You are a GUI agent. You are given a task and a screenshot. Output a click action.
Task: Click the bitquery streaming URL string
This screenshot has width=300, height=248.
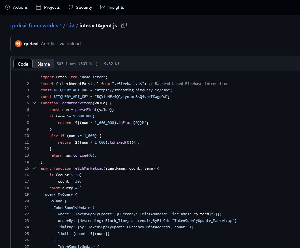pos(132,90)
